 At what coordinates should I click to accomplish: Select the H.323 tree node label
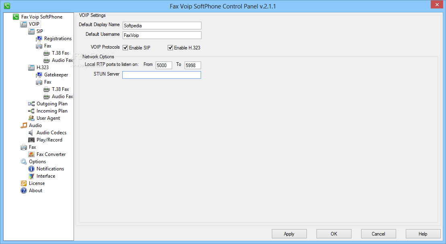(43, 68)
